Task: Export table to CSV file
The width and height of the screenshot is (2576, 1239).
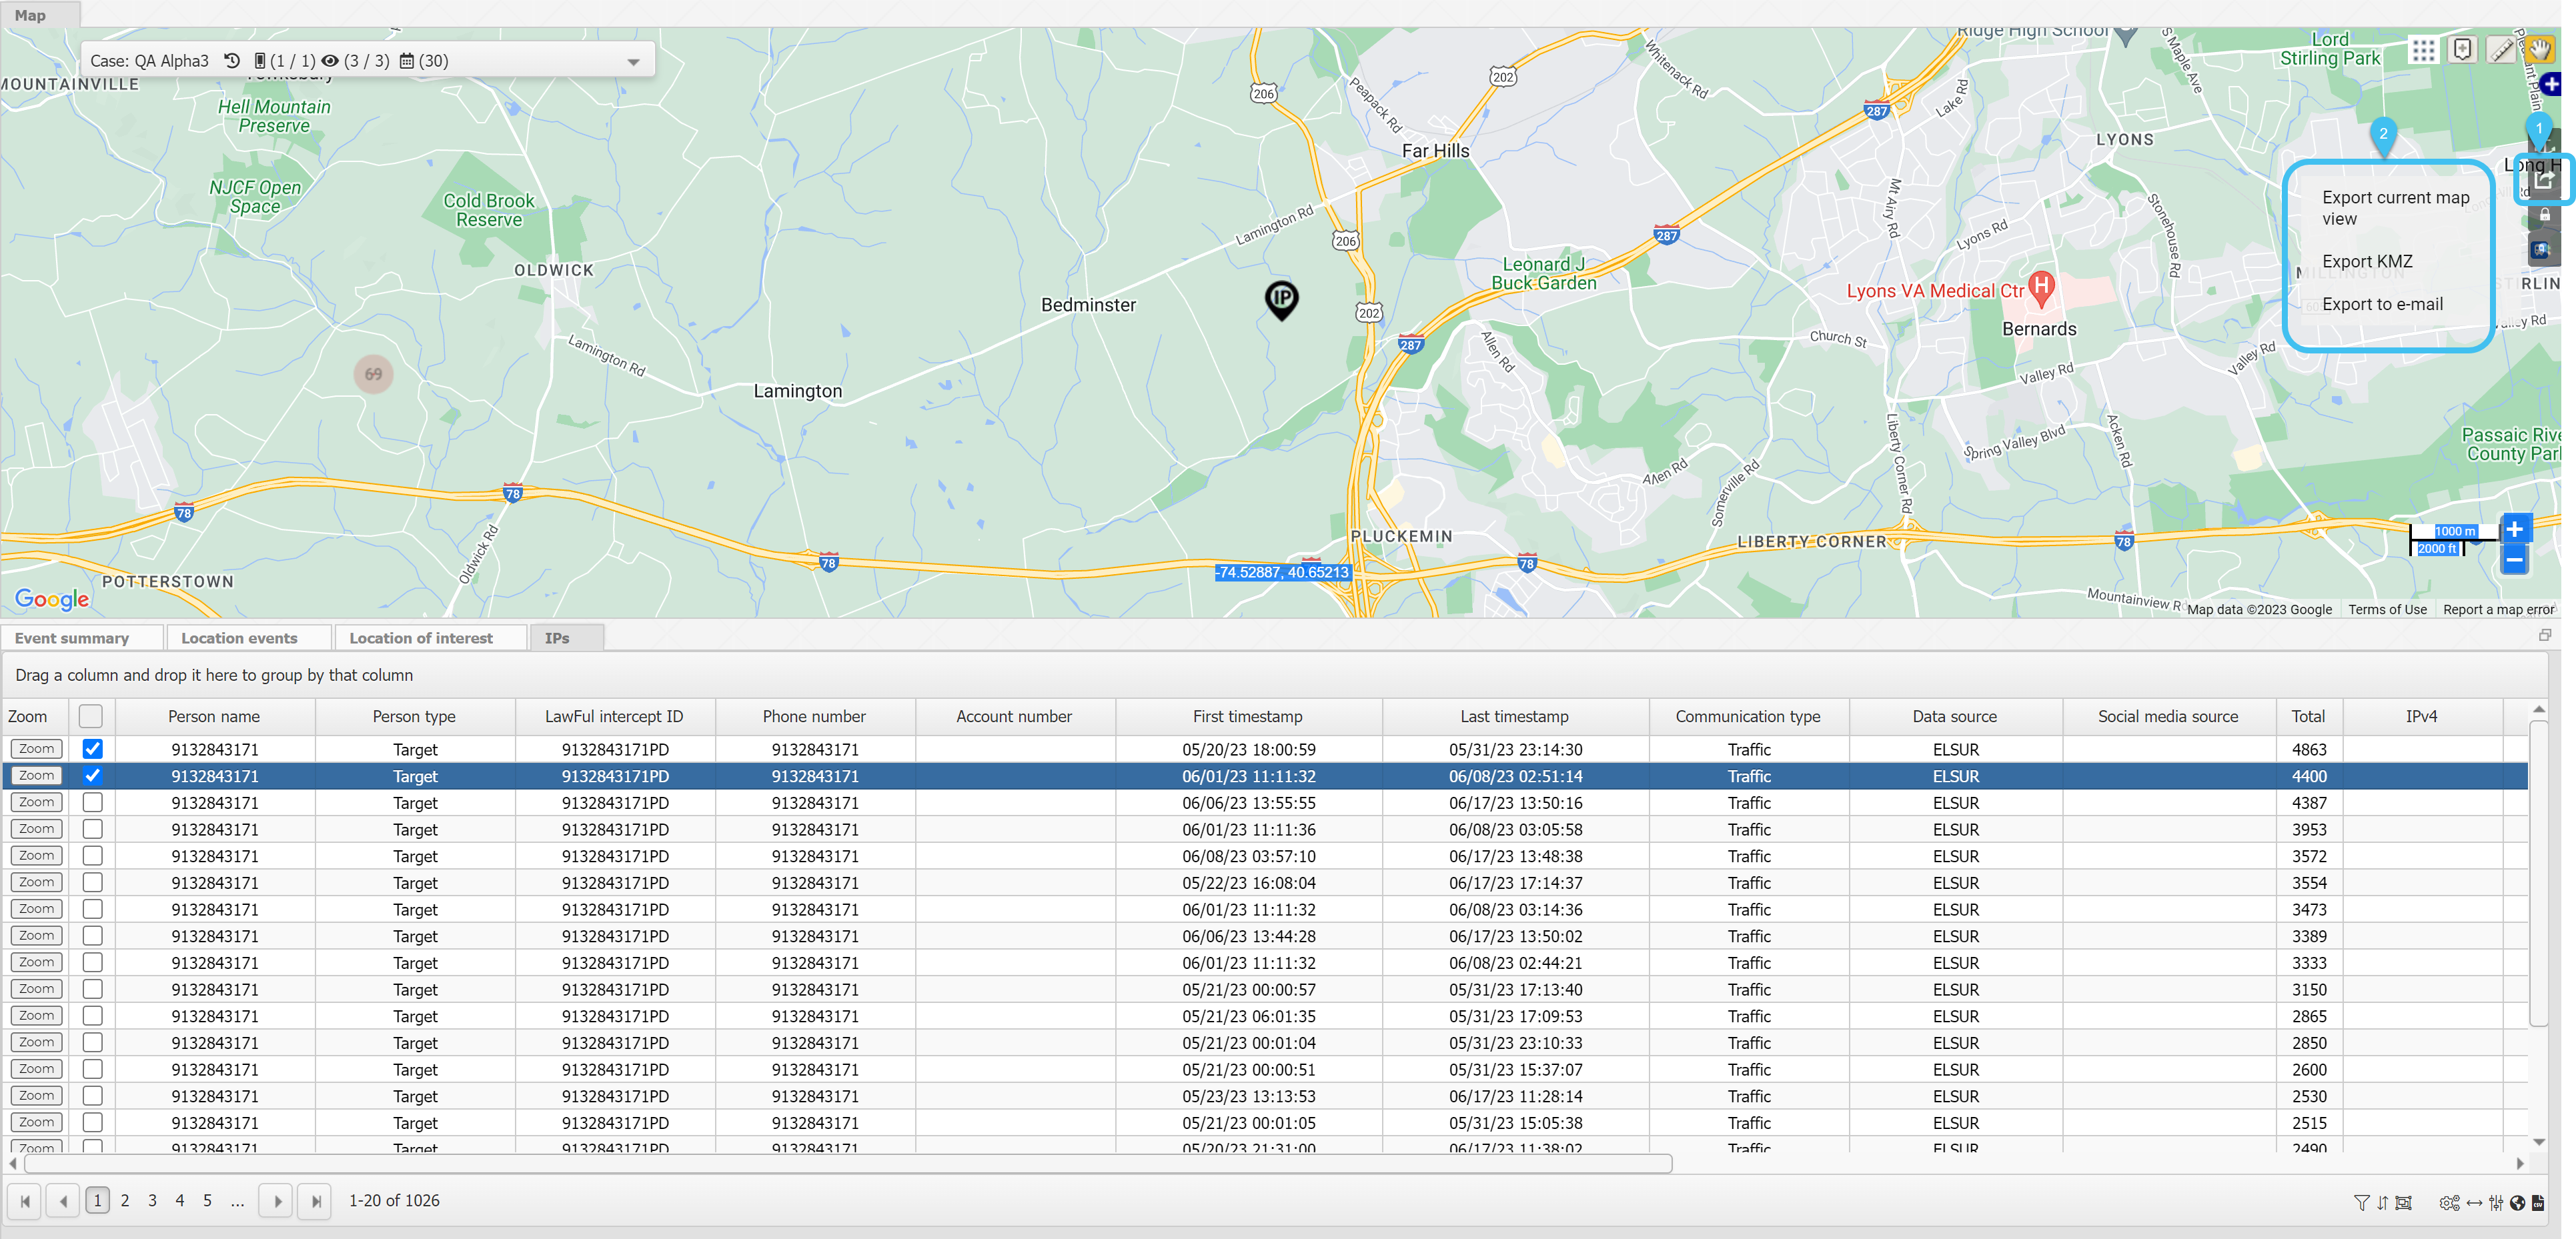Action: pos(2538,1203)
